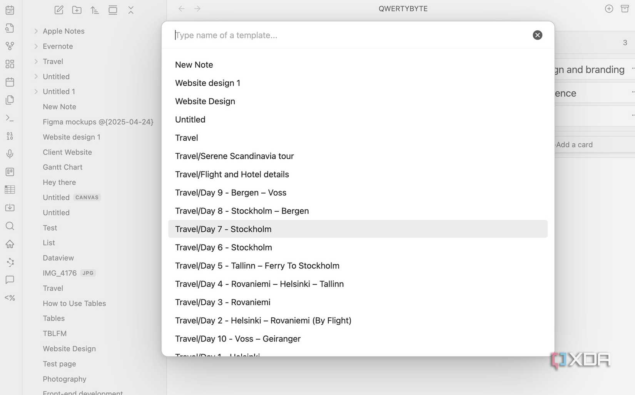The image size is (635, 395).
Task: Select the Travel/Day 7 - Stockholm template
Action: (358, 229)
